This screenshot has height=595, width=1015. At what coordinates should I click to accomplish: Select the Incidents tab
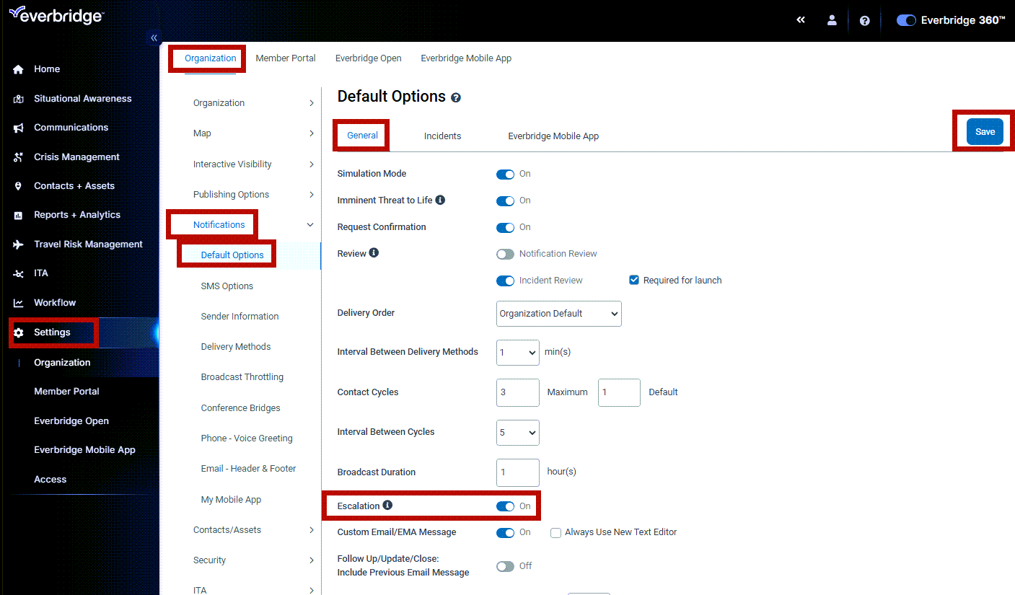pos(442,136)
